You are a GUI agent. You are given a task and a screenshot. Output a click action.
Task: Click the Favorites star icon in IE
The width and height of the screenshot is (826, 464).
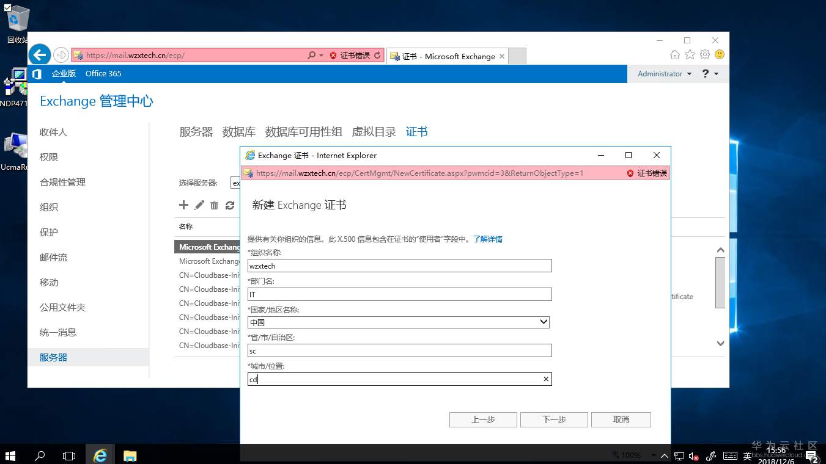pyautogui.click(x=690, y=54)
